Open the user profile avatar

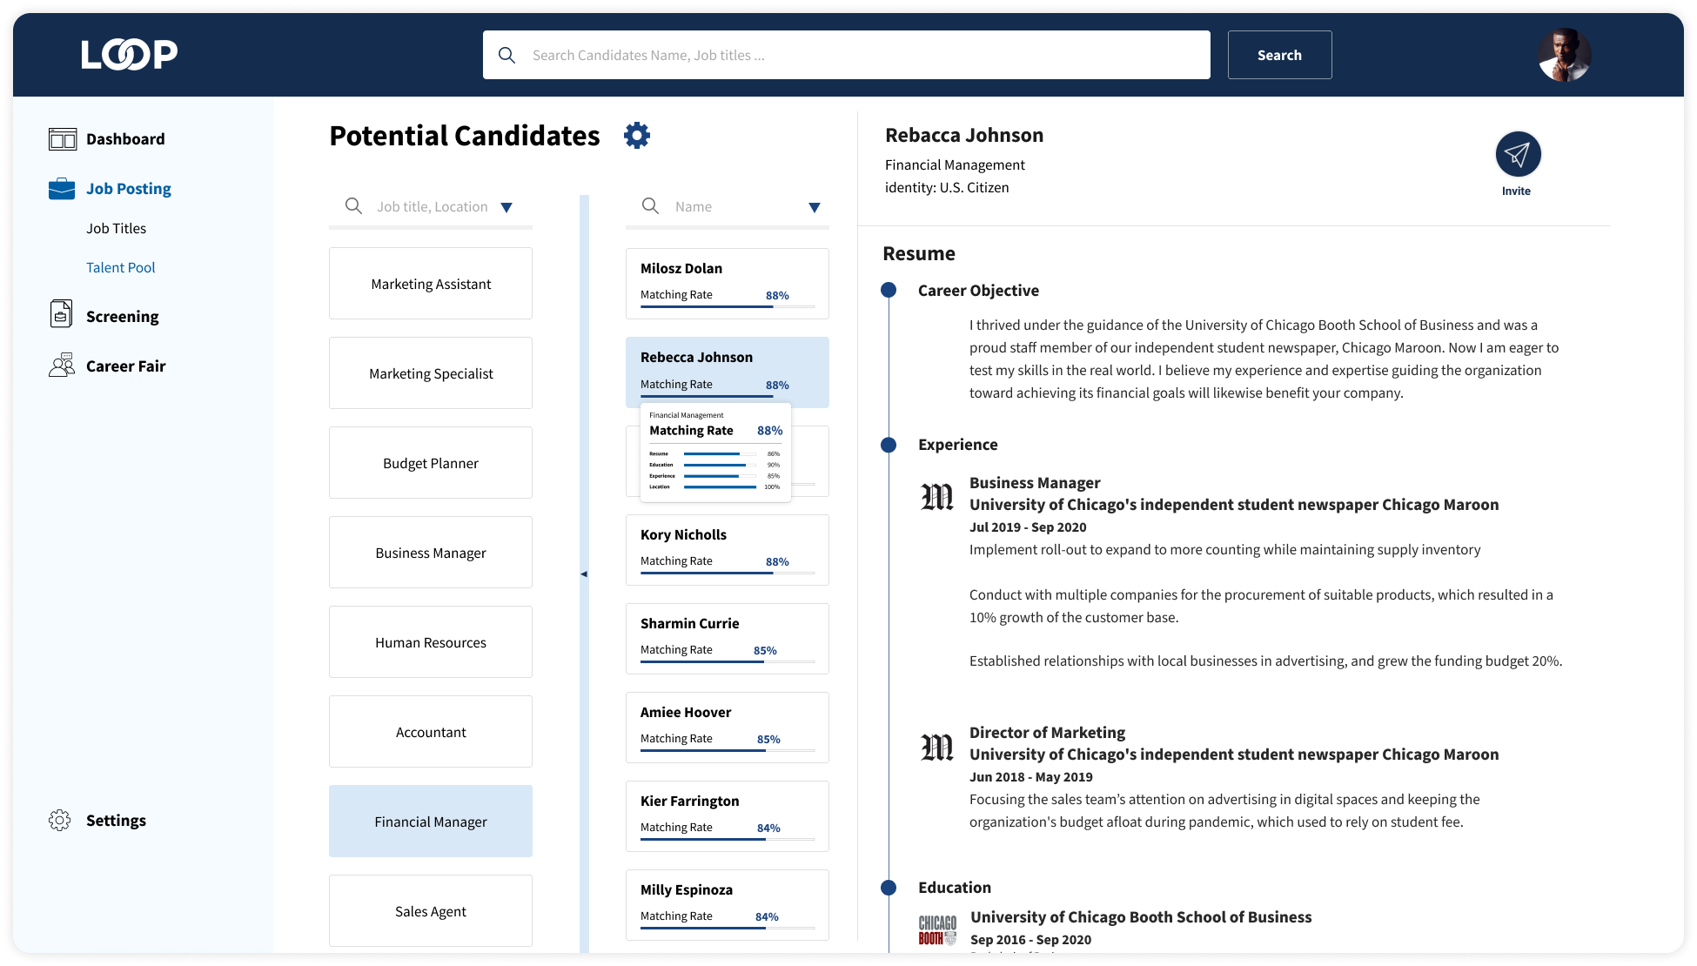[1564, 55]
